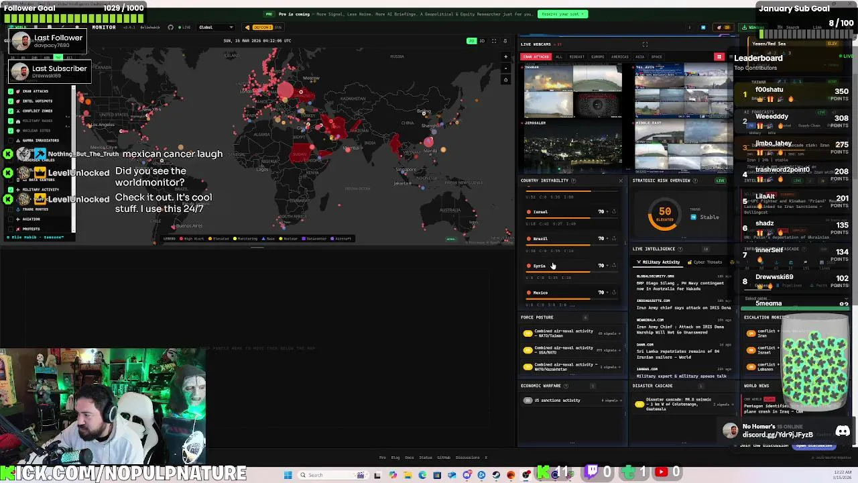Expand Guatemala disaster cascade signals
858x483 pixels.
pyautogui.click(x=684, y=404)
